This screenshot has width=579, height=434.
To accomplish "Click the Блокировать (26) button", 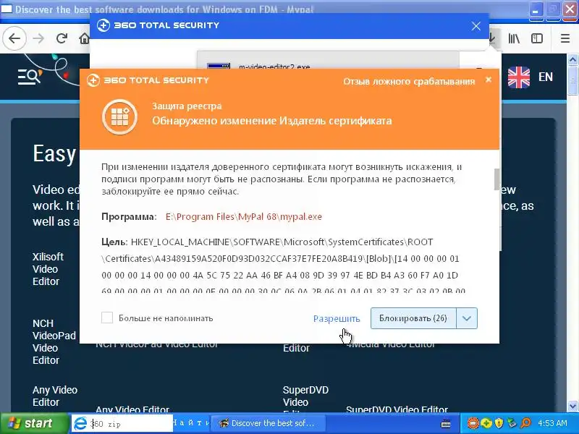I will pos(413,318).
